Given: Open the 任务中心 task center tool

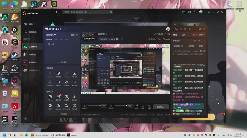Looking at the screenshot, I should pyautogui.click(x=50, y=98).
